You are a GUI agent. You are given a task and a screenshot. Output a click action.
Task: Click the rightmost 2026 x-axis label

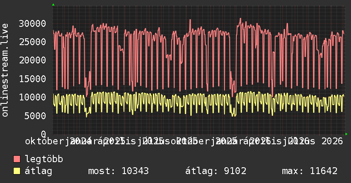point(332,141)
